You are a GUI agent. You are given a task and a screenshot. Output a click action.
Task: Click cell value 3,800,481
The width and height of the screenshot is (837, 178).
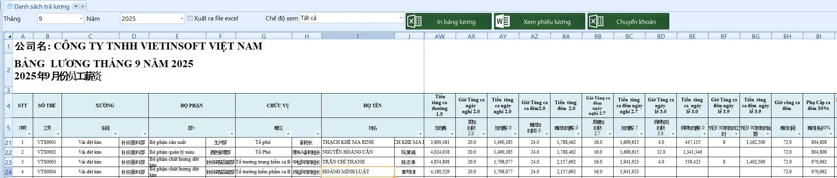point(440,142)
